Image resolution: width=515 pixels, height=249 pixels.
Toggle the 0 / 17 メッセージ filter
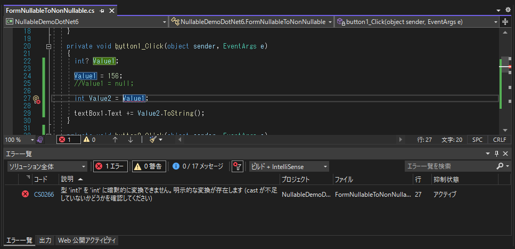pyautogui.click(x=198, y=166)
